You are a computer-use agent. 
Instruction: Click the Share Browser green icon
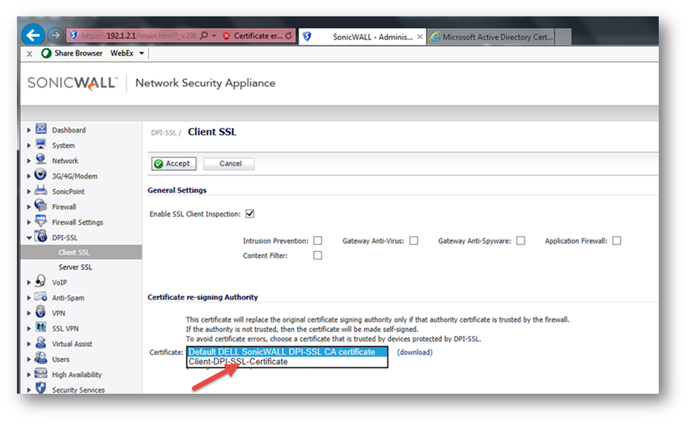click(46, 54)
